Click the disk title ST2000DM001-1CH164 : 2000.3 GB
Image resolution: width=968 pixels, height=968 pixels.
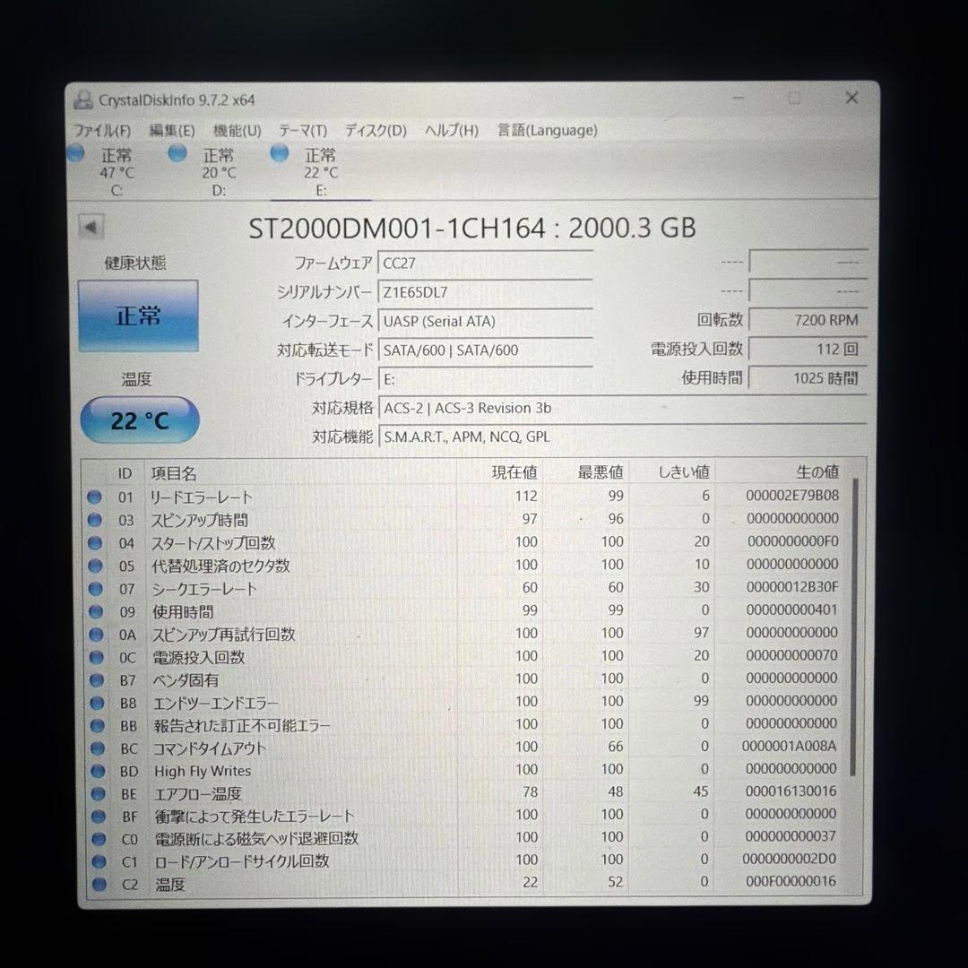[472, 229]
